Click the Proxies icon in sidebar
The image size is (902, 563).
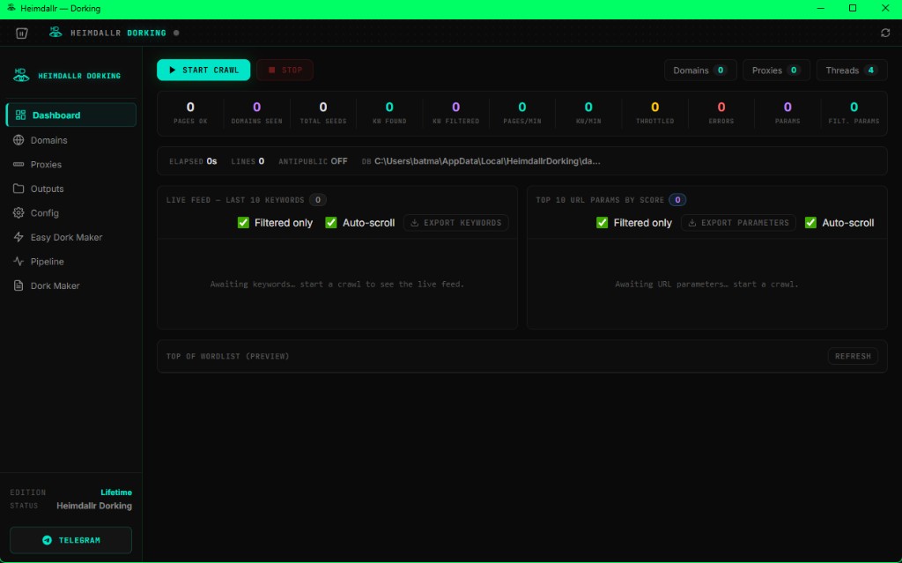click(x=18, y=164)
